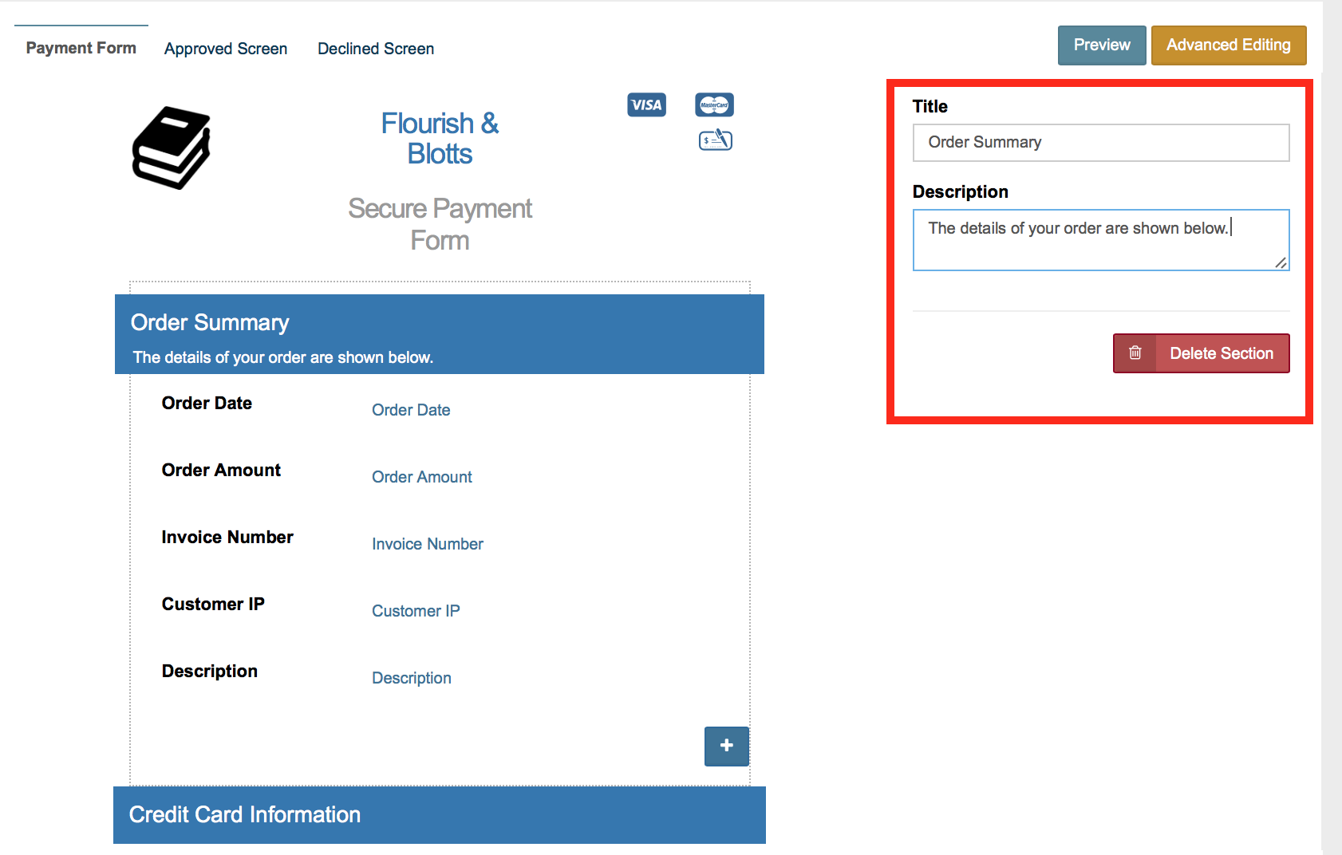Image resolution: width=1342 pixels, height=855 pixels.
Task: Click the stacked books logo icon
Action: point(171,148)
